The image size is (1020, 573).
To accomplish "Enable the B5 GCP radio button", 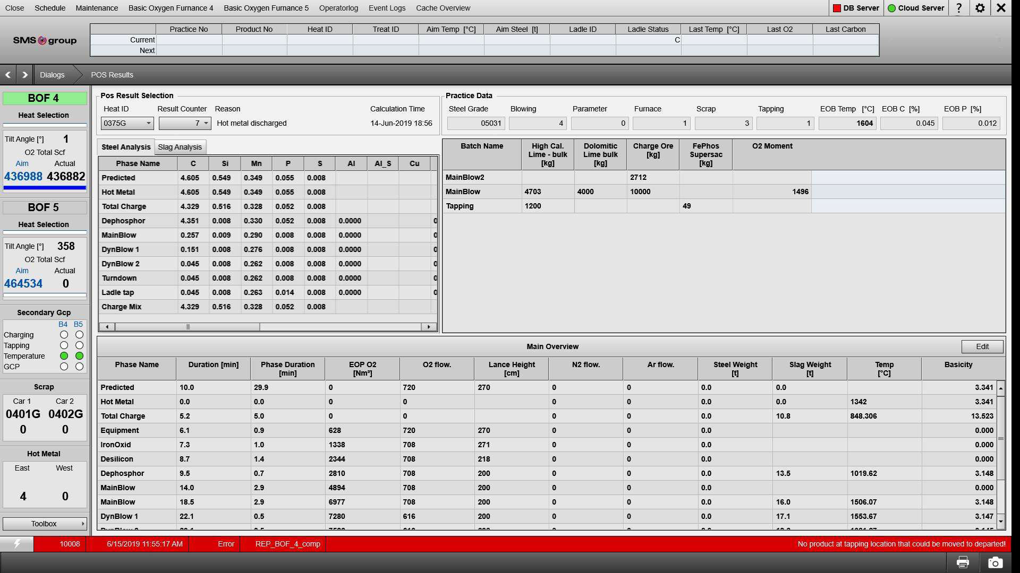I will click(x=79, y=367).
